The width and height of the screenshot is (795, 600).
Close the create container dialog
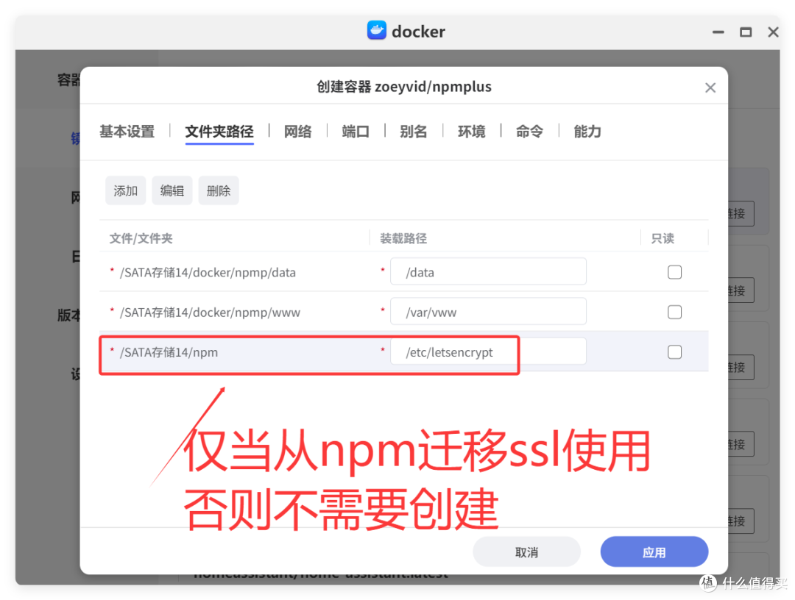(x=710, y=87)
